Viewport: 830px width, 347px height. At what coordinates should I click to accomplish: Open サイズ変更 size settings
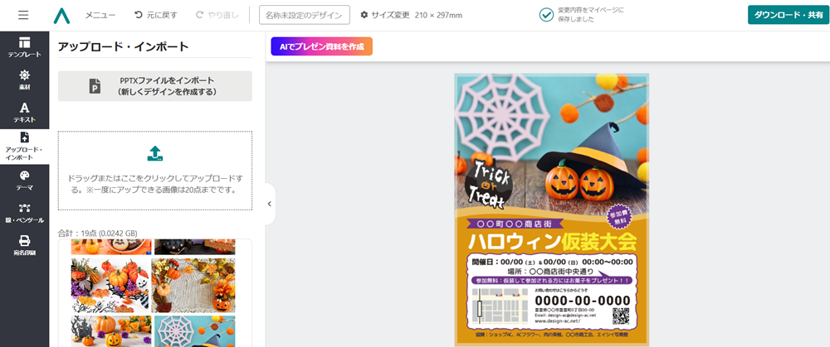[x=385, y=15]
